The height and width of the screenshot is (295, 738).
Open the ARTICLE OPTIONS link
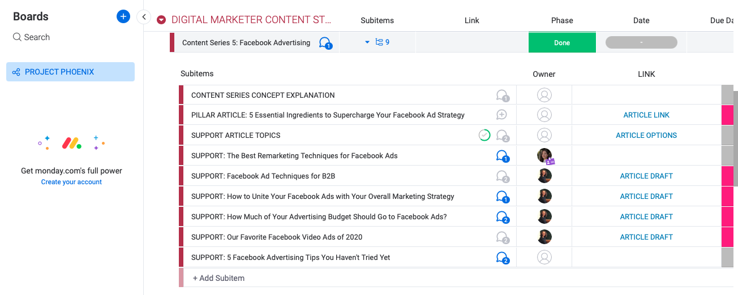click(x=646, y=135)
